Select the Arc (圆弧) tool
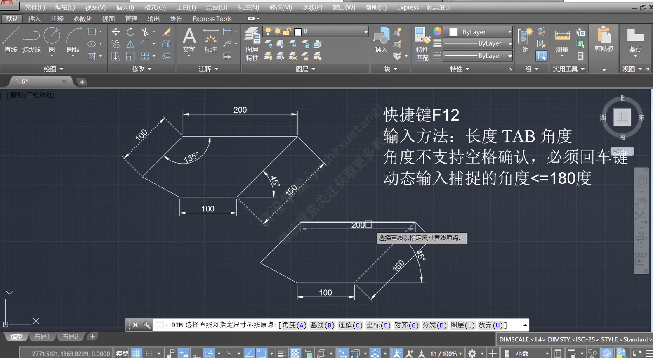 coord(73,40)
